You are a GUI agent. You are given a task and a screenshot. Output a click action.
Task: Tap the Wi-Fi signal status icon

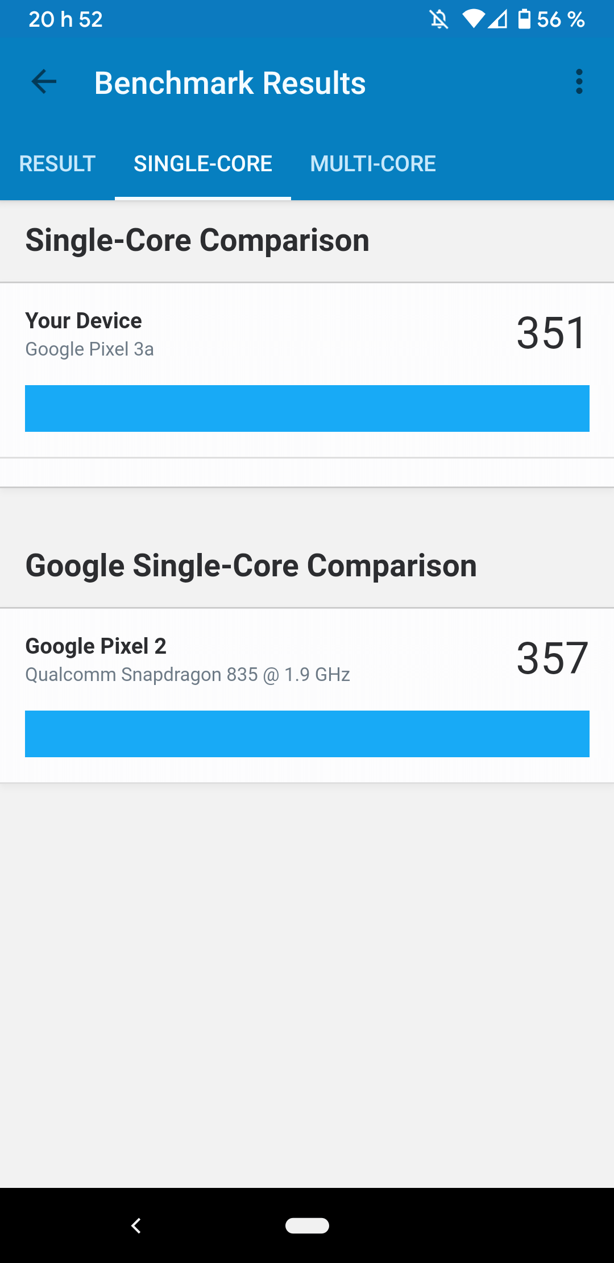point(473,19)
